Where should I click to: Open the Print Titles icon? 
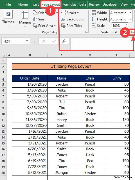pyautogui.click(x=63, y=25)
